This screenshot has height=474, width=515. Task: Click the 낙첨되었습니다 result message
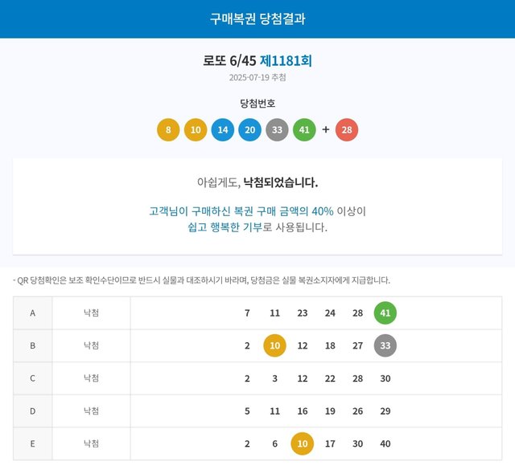[x=281, y=182]
